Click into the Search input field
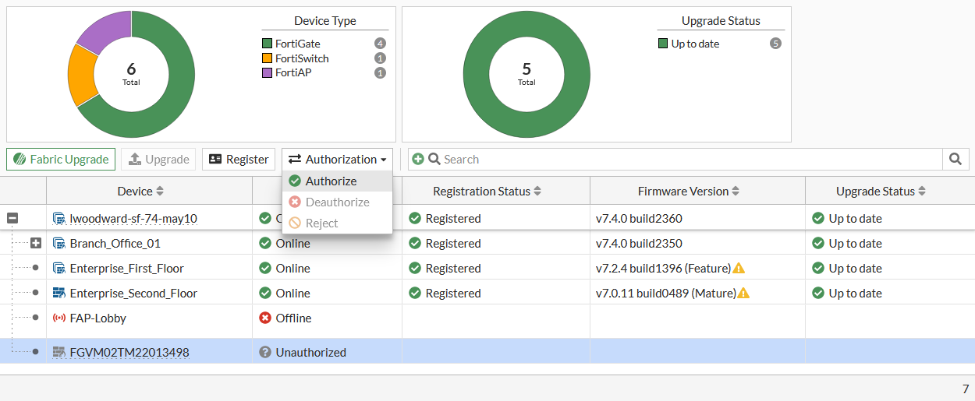The image size is (975, 401). click(x=686, y=160)
